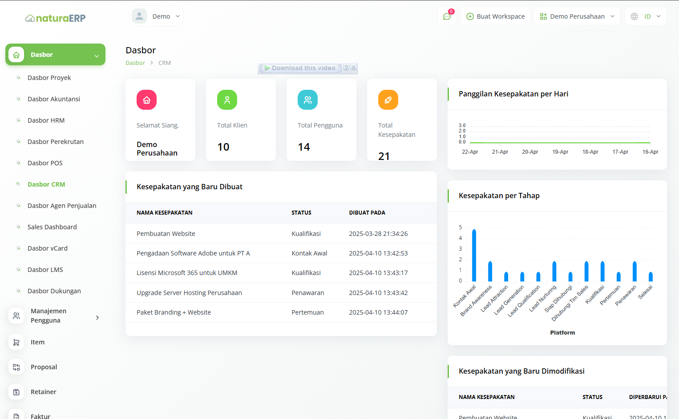Click the Pertemuan status cell
Image resolution: width=679 pixels, height=419 pixels.
point(307,312)
